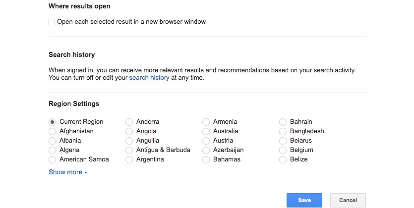Select Armenia as region
The image size is (414, 208).
click(206, 122)
